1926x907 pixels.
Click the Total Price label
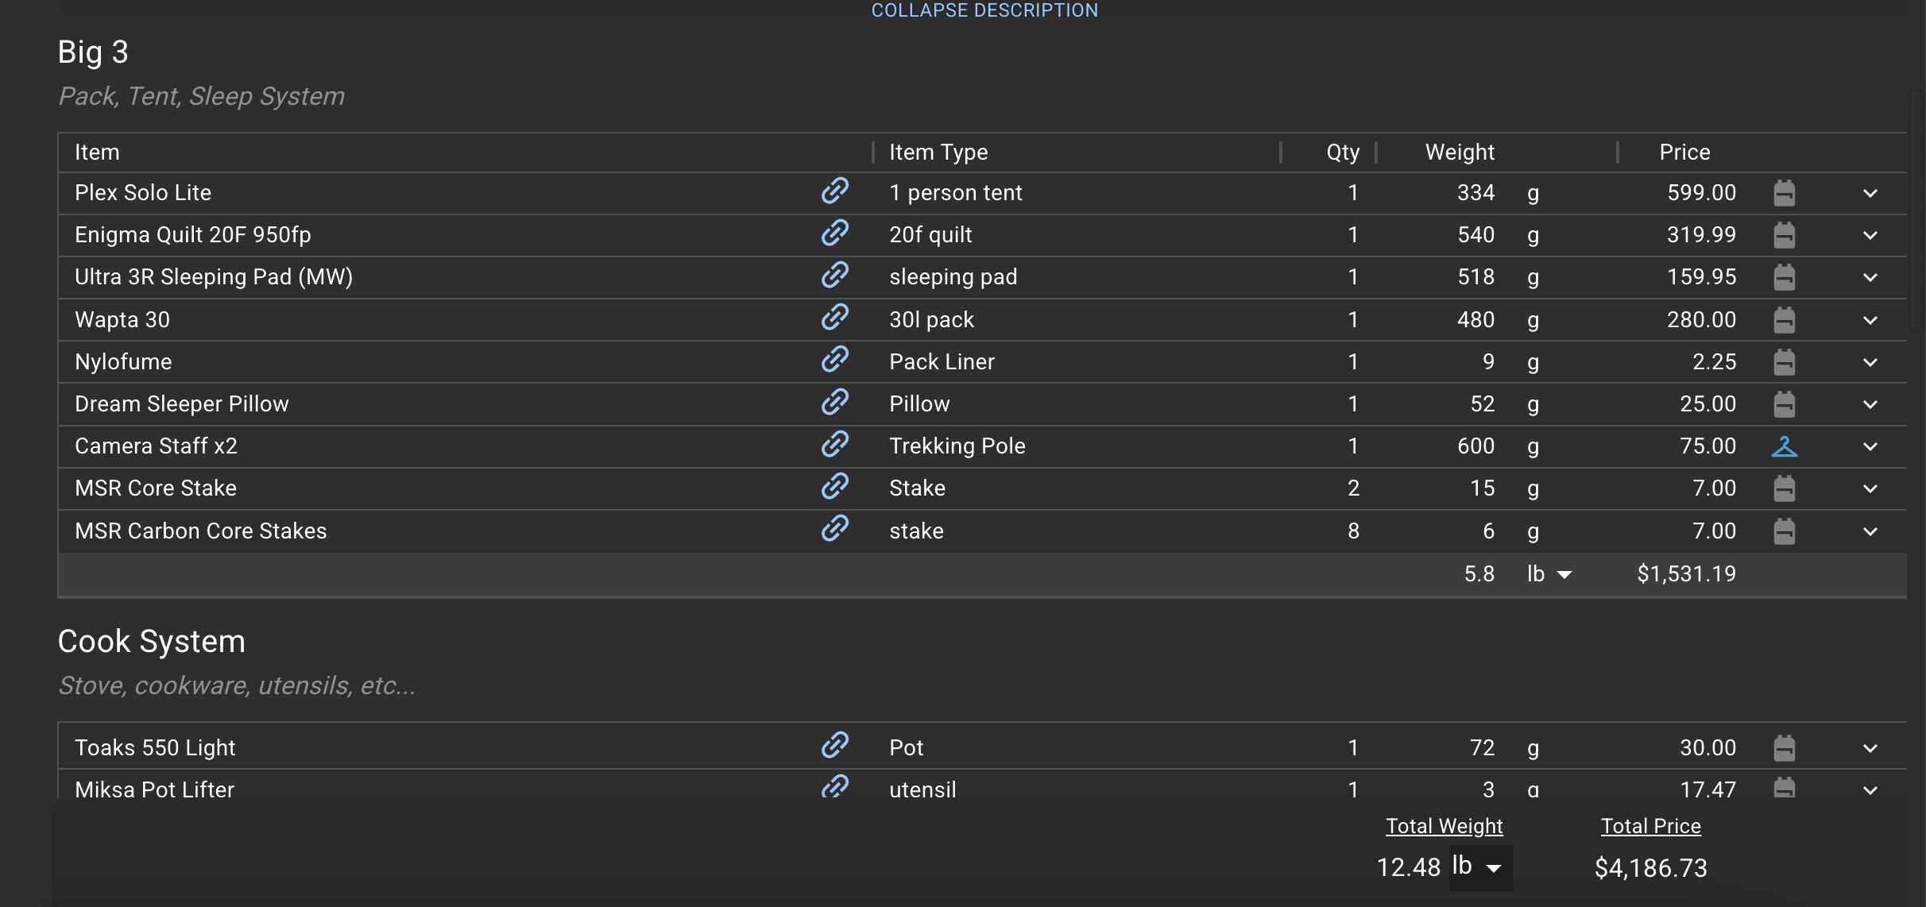tap(1650, 826)
